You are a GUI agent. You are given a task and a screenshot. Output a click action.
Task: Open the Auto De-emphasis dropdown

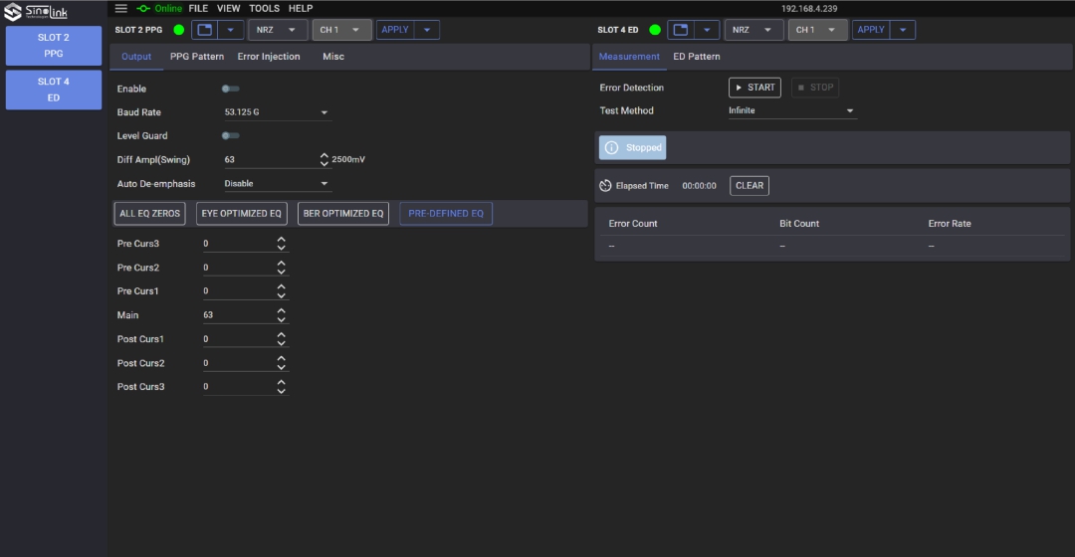[277, 184]
